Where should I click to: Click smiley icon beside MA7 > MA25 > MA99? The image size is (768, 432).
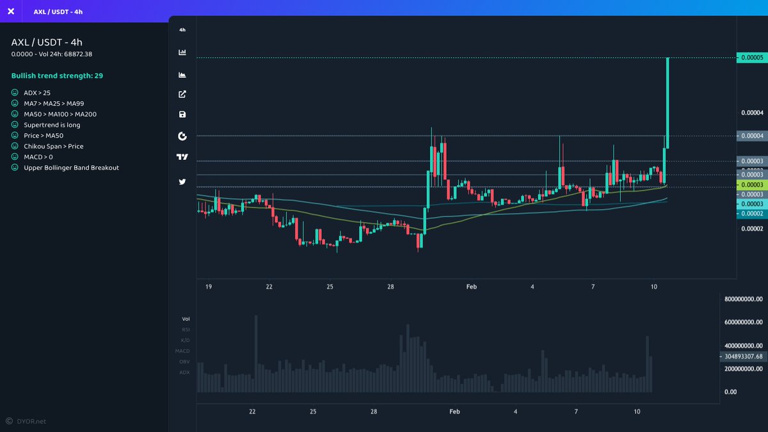[x=15, y=103]
